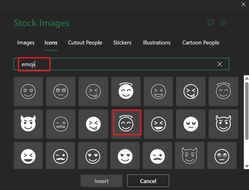Click the scrollbar down arrow
This screenshot has width=249, height=190.
(x=247, y=166)
